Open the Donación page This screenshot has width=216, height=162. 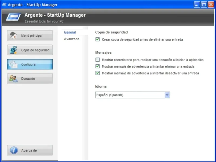pos(30,79)
